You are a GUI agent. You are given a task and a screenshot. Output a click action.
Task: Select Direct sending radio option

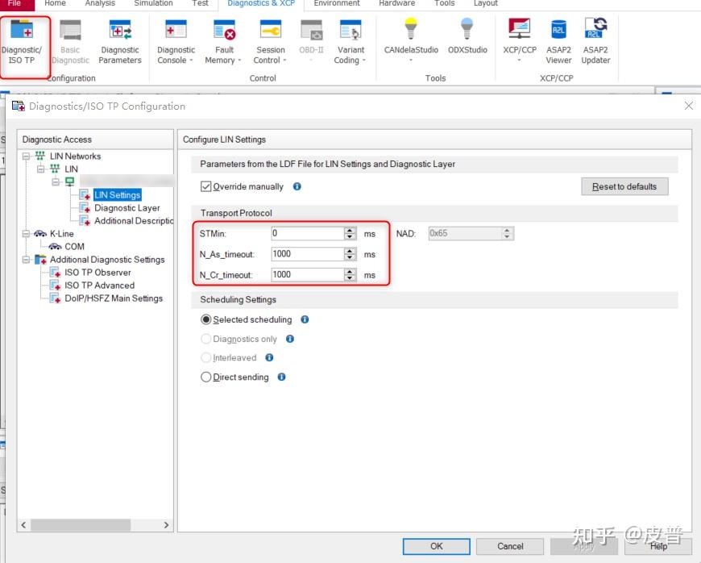point(205,377)
